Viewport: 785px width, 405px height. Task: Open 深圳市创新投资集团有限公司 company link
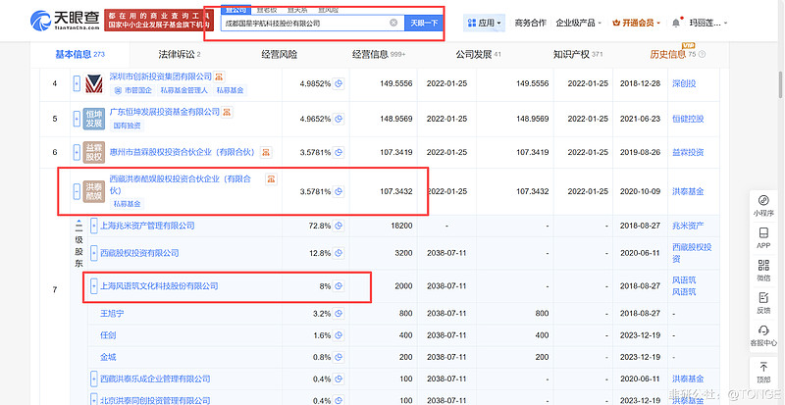pyautogui.click(x=161, y=76)
